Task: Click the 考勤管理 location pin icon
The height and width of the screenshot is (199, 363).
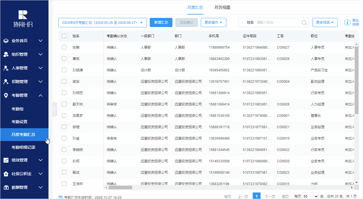Action: point(6,95)
